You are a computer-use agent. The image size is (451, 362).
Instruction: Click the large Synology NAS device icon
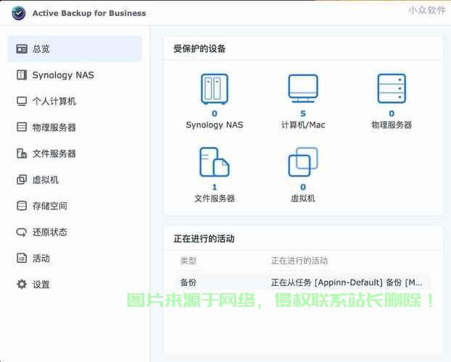click(215, 89)
